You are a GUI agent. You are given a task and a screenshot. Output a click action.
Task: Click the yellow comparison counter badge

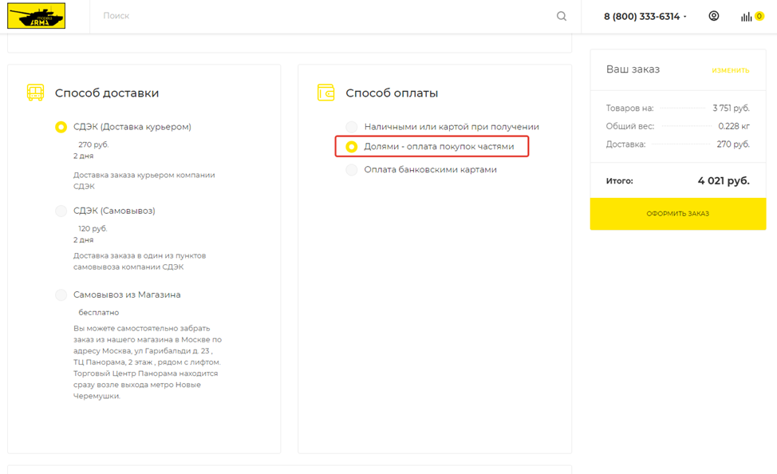tap(759, 16)
